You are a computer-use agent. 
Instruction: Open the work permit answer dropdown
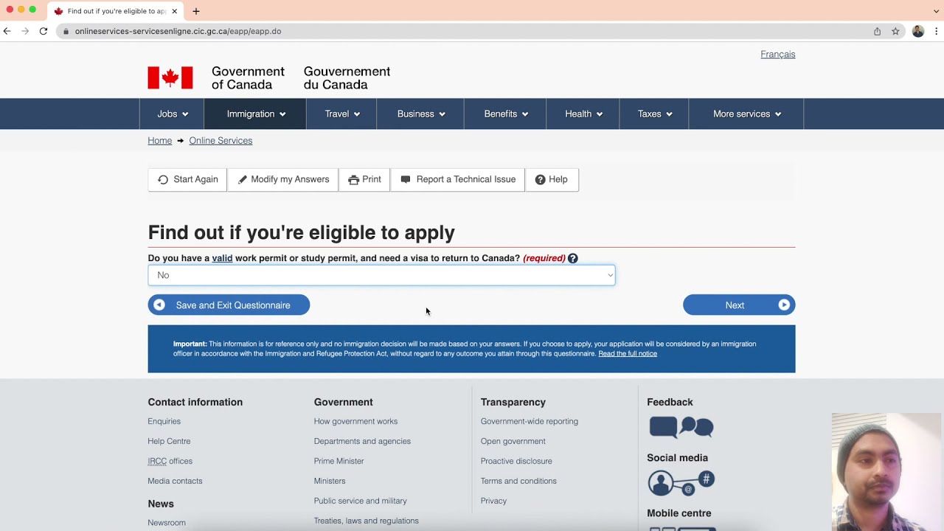pos(381,275)
